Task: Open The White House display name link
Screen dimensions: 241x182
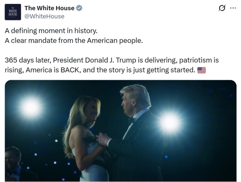Action: tap(49, 8)
